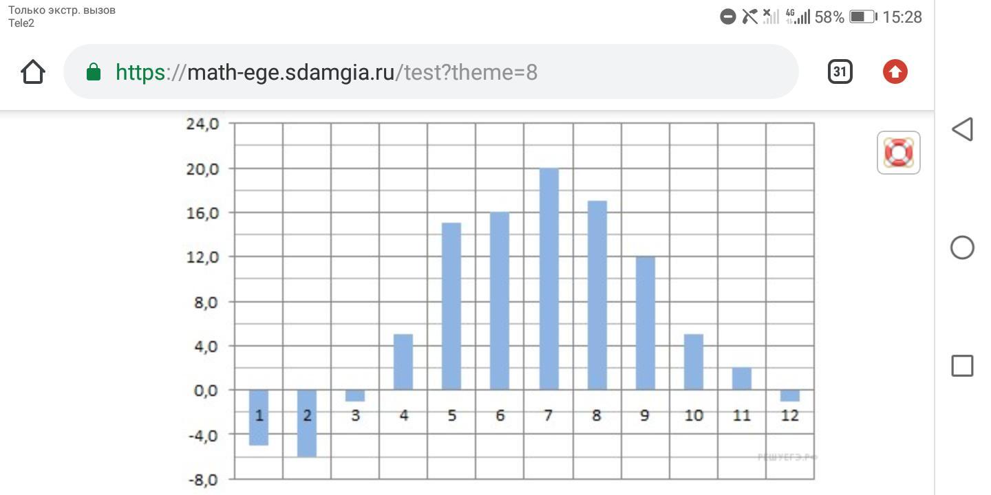Tap the do-not-disturb icon in status bar

coord(727,17)
